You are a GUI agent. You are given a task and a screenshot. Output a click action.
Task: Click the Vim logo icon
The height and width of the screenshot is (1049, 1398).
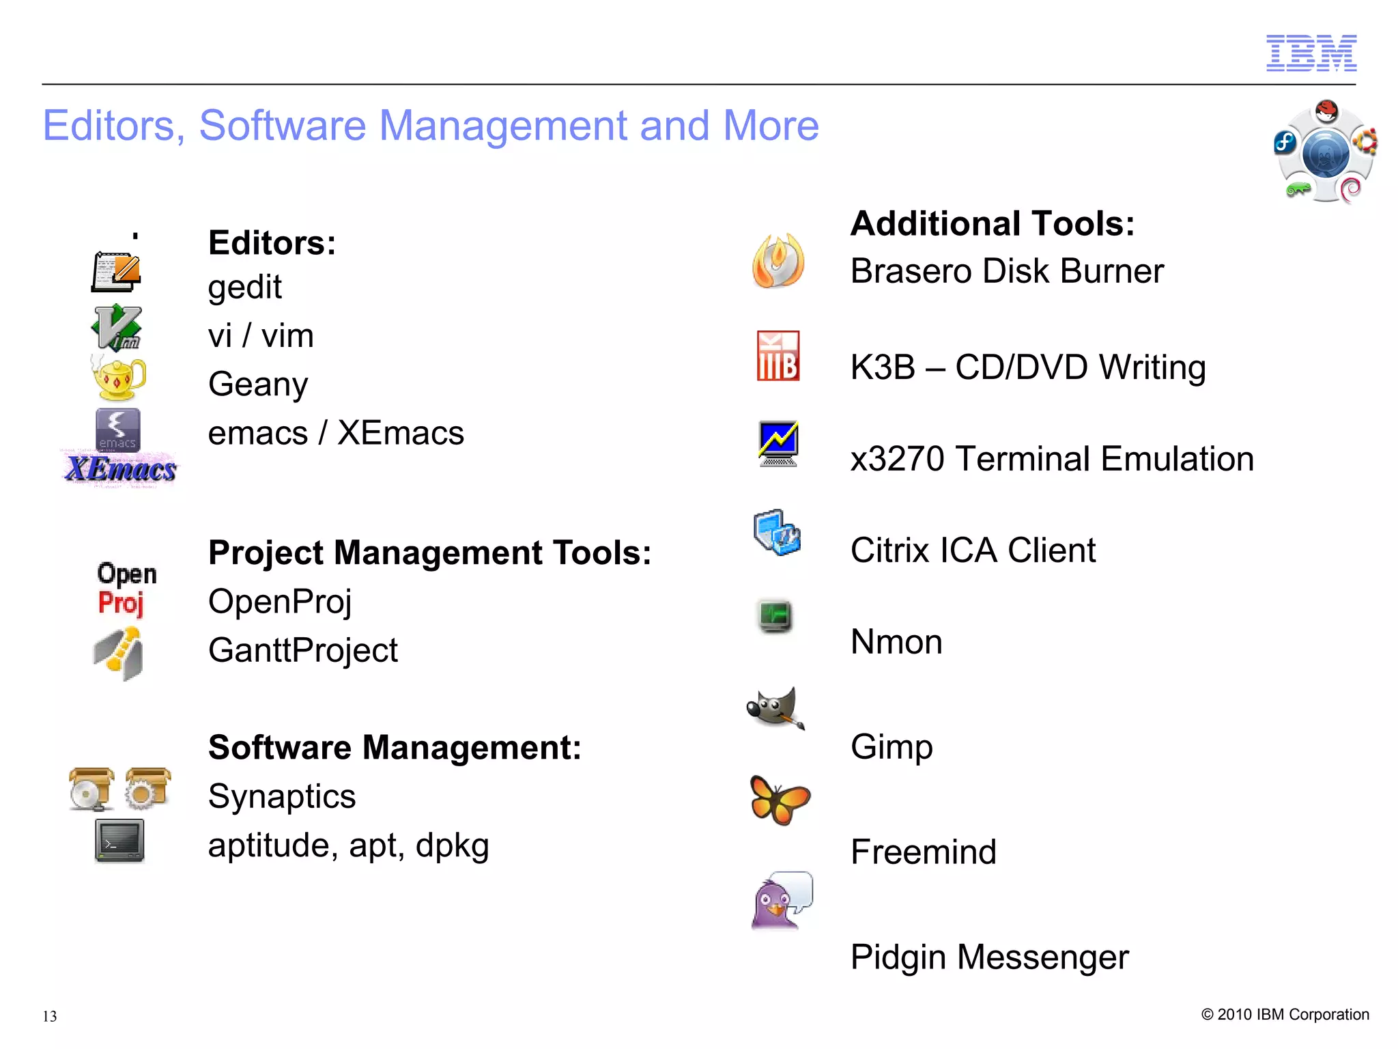tap(117, 328)
